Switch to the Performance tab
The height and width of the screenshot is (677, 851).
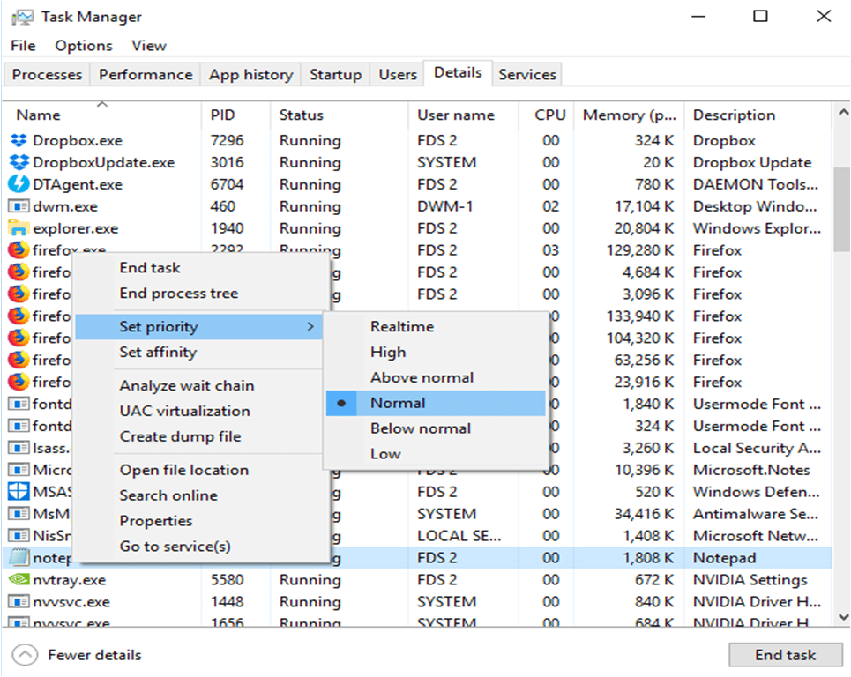click(x=146, y=74)
